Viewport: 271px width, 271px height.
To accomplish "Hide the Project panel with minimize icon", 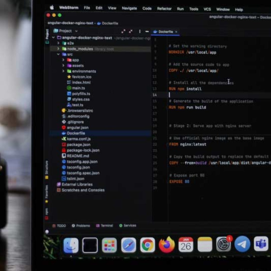I will pyautogui.click(x=147, y=31).
